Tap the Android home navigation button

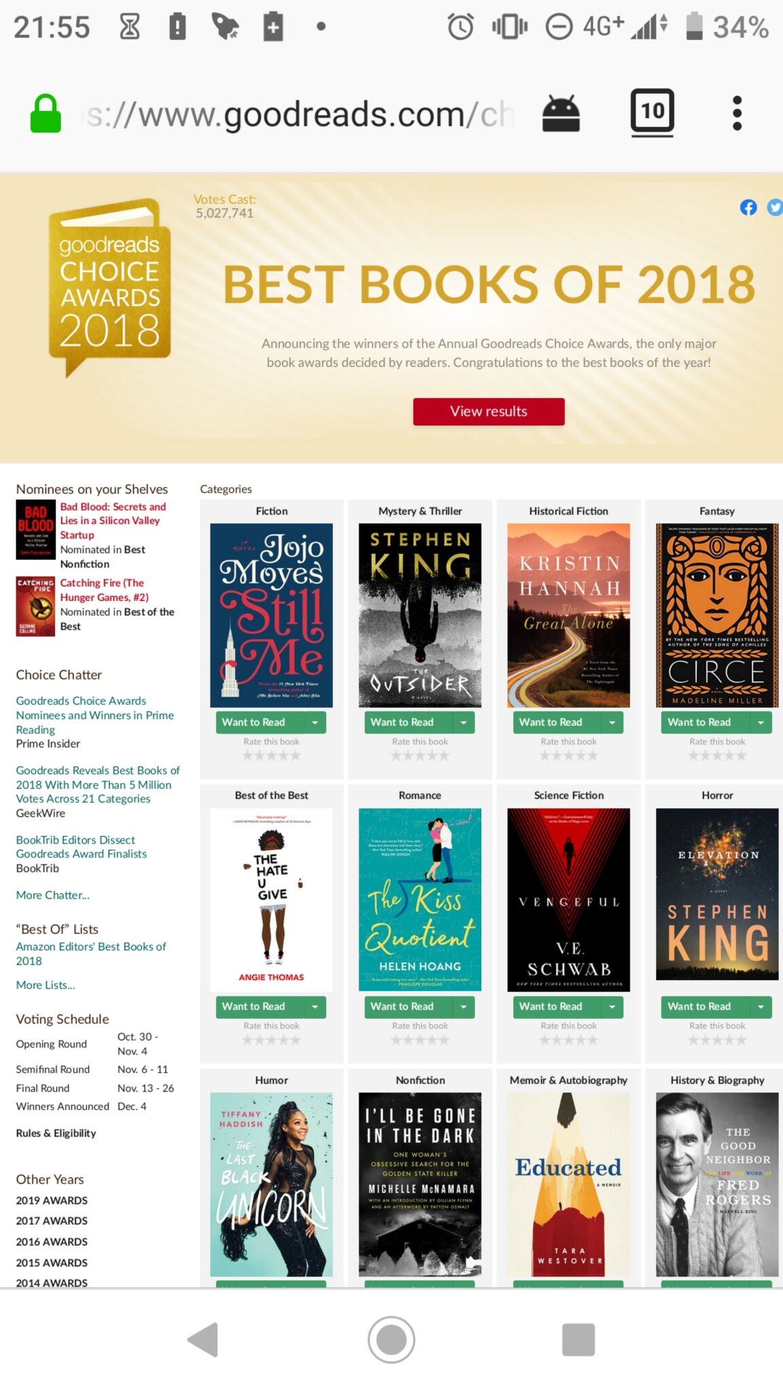pos(391,1340)
